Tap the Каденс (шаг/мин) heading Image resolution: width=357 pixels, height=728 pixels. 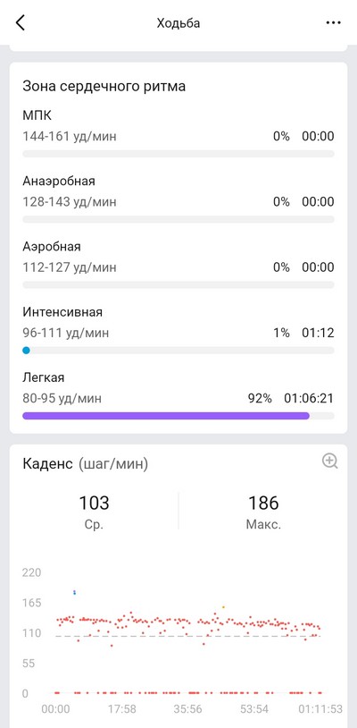pyautogui.click(x=85, y=464)
